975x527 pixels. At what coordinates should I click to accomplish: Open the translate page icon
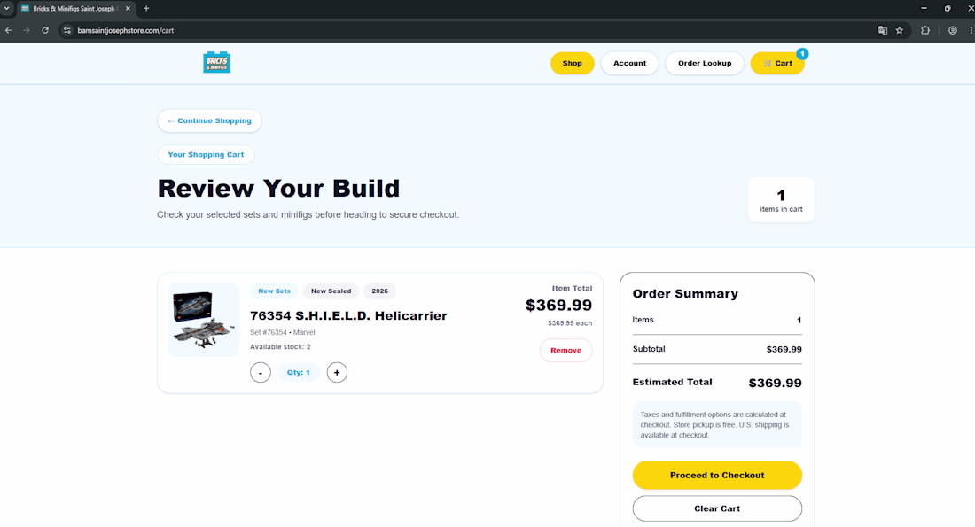pos(882,30)
